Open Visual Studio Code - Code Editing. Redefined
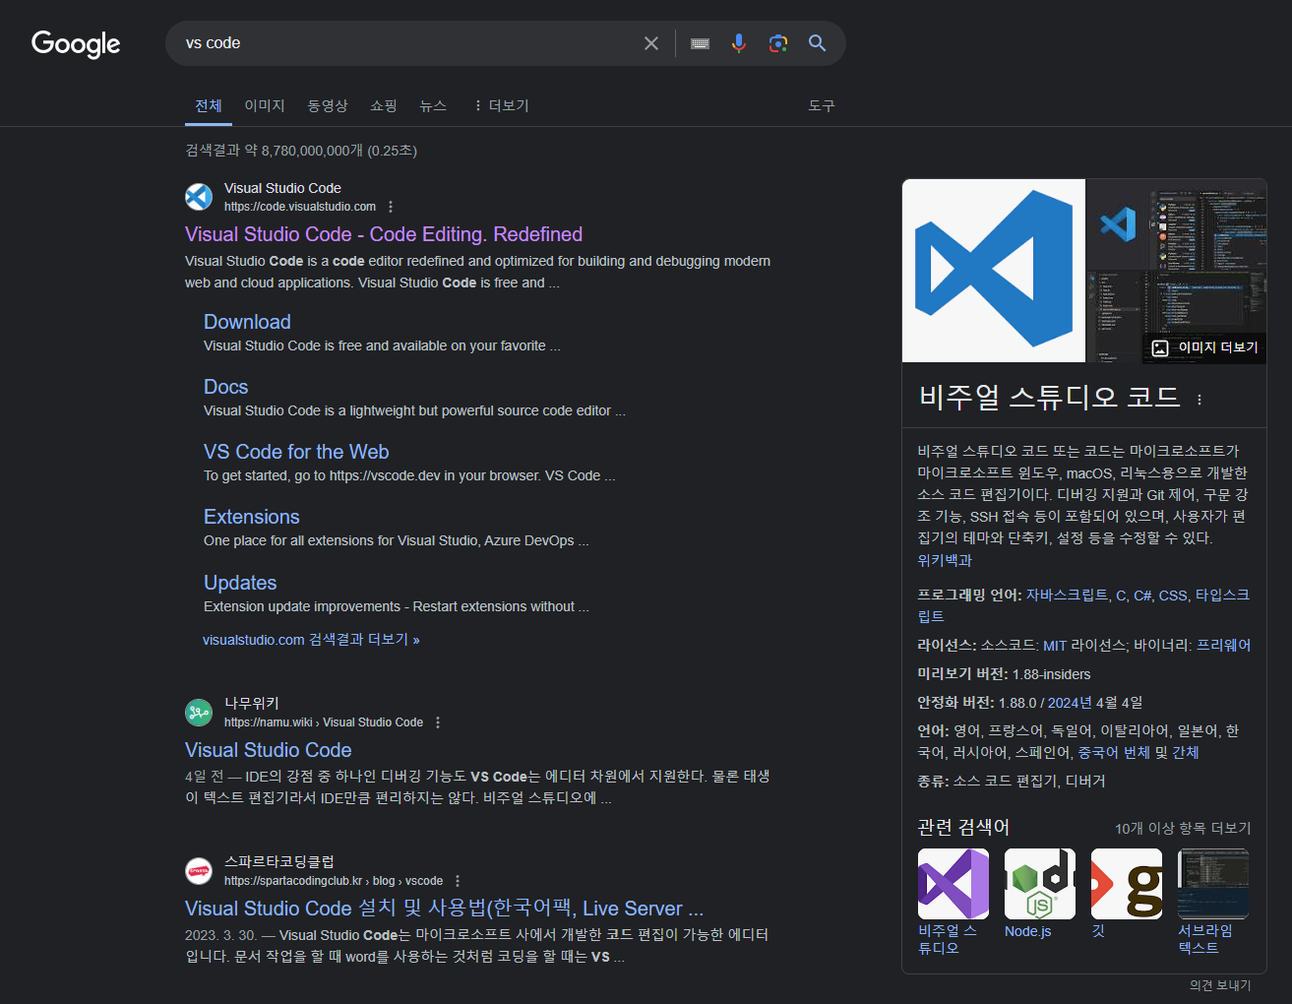This screenshot has height=1004, width=1292. click(x=384, y=234)
